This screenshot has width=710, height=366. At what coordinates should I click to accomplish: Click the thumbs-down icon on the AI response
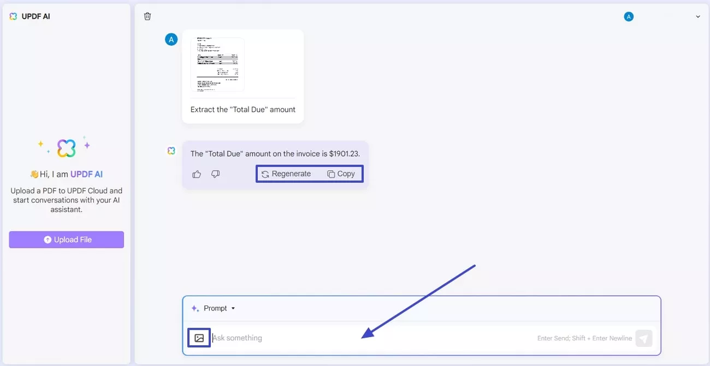click(215, 174)
